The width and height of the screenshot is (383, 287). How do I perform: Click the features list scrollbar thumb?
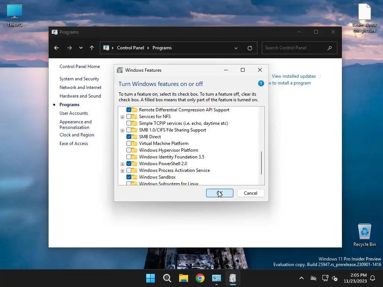pos(261,163)
